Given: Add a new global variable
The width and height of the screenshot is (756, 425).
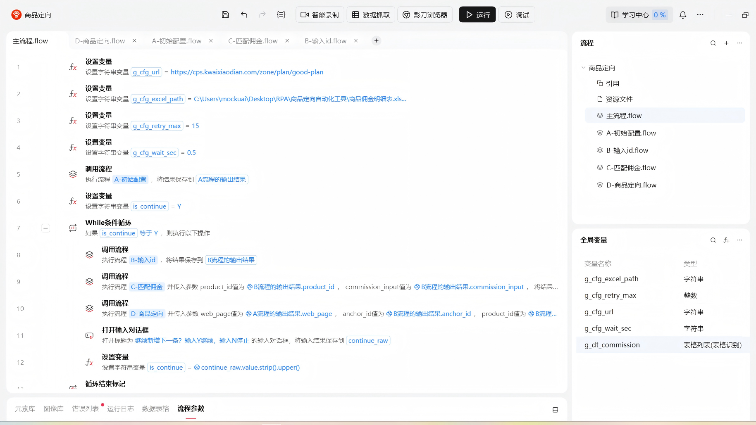Looking at the screenshot, I should (726, 240).
